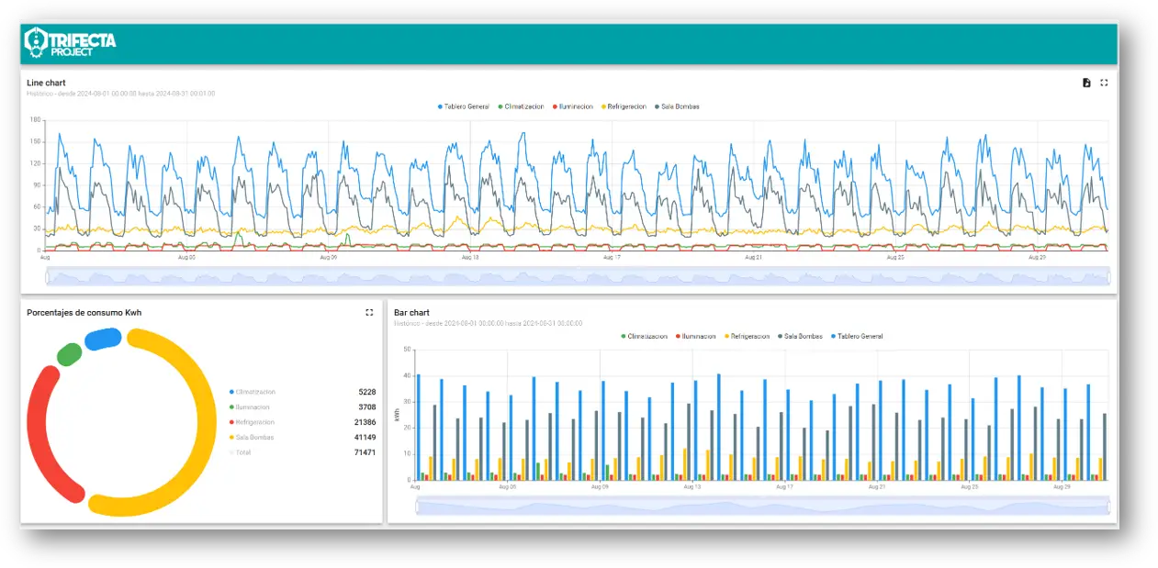Viewport: 1158px width, 568px height.
Task: Click the Bar chart Histórico date range subtitle
Action: point(488,323)
